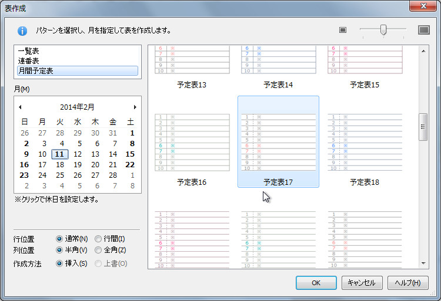441x301 pixels.
Task: Select the 挿入(S) creation method option
Action: pos(72,263)
